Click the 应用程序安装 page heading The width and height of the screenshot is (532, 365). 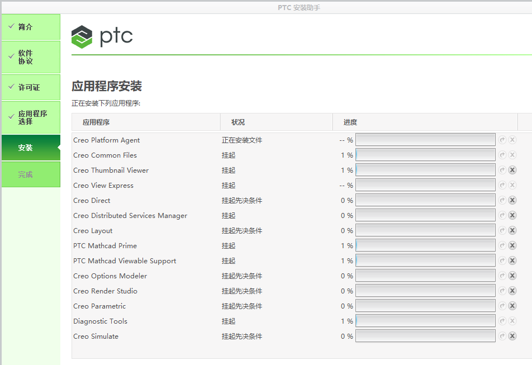click(107, 86)
